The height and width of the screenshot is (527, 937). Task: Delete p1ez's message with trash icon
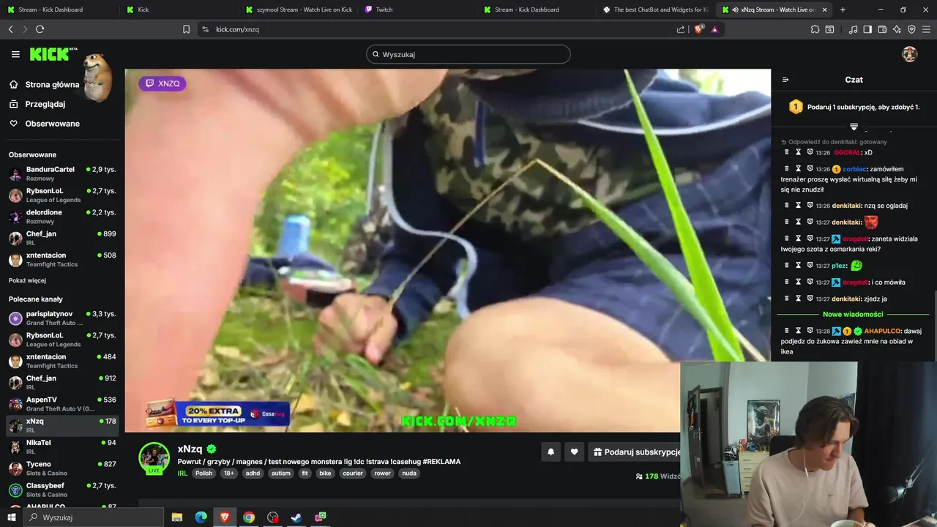(787, 266)
